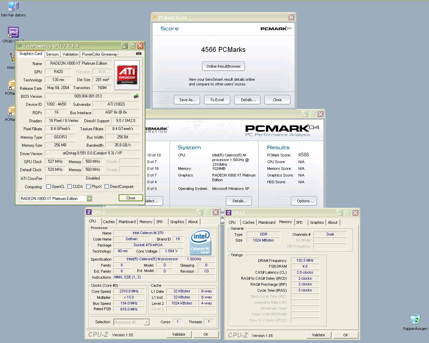Open About tab in left CPU-Z window
This screenshot has height=343, width=429.
pos(193,222)
